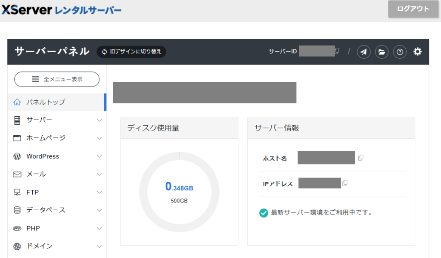
Task: Open the file manager folder icon
Action: tap(382, 52)
